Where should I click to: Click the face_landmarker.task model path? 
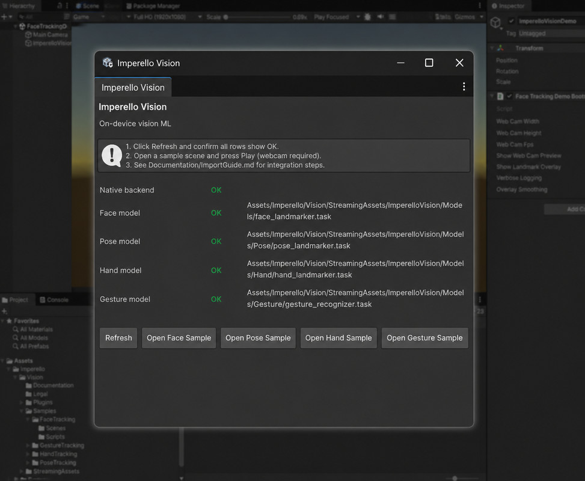(355, 211)
